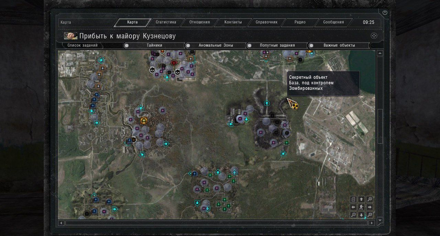Viewport: 440px width, 236px height.
Task: Pan map up with control pad arrow
Action: 362,199
